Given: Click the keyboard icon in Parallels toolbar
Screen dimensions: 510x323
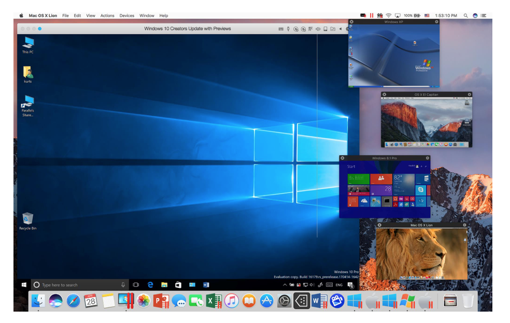Looking at the screenshot, I should 281,29.
